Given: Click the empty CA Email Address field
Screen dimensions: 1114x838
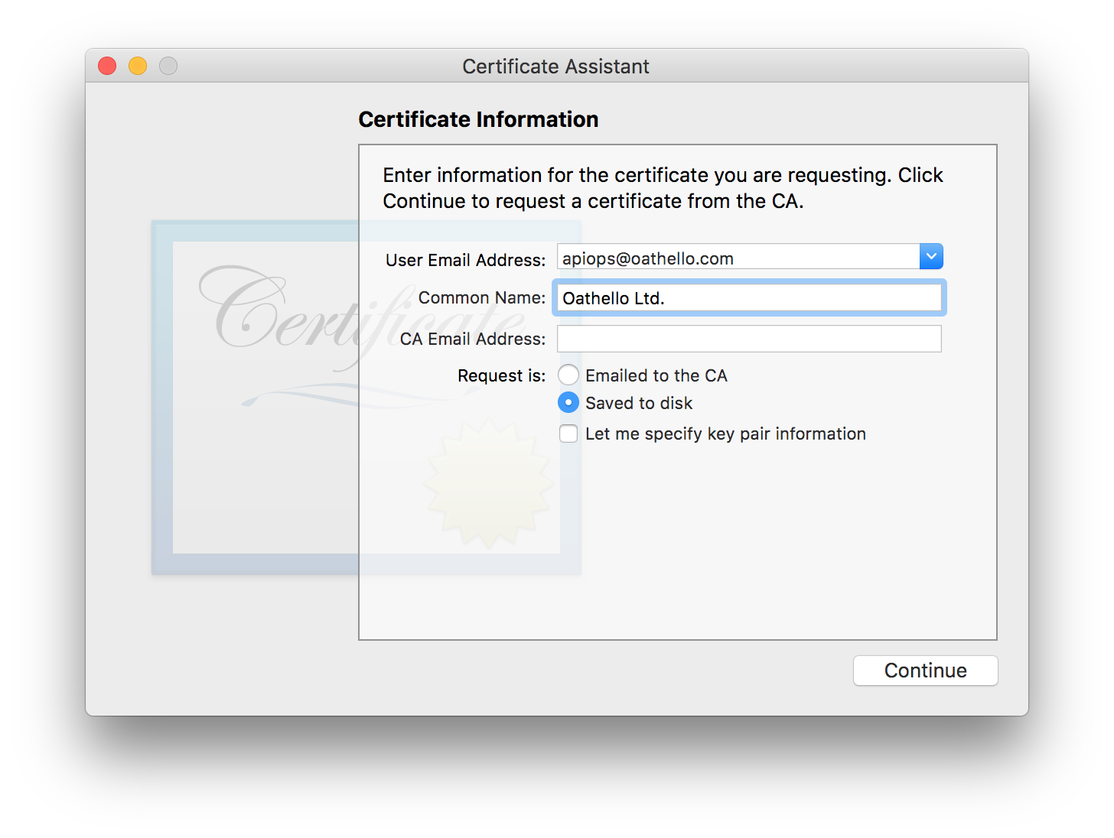Looking at the screenshot, I should [x=749, y=339].
